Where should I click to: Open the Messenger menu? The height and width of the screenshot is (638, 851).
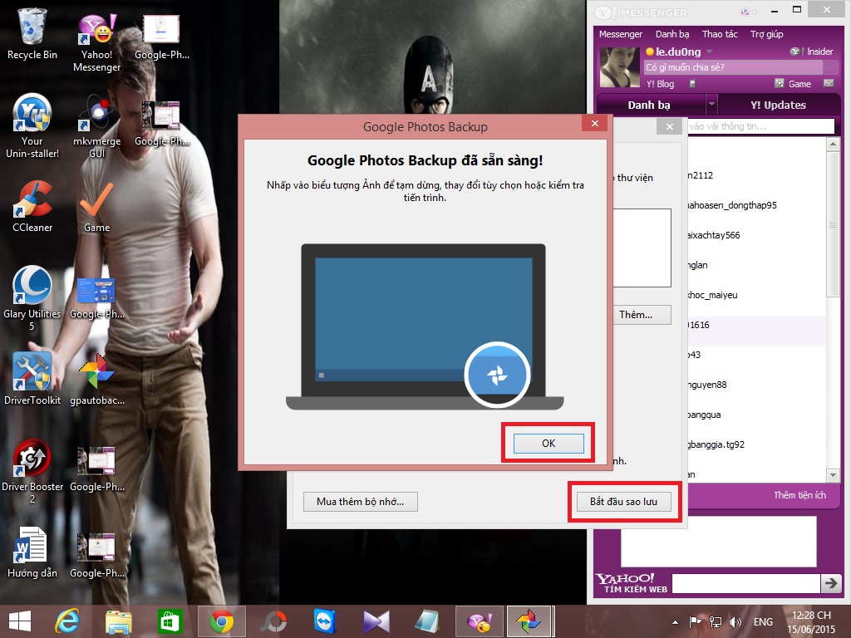click(621, 34)
